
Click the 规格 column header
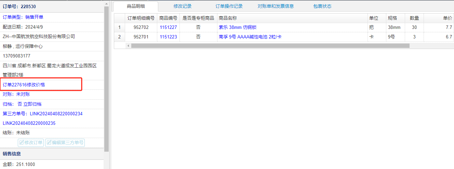[395, 18]
